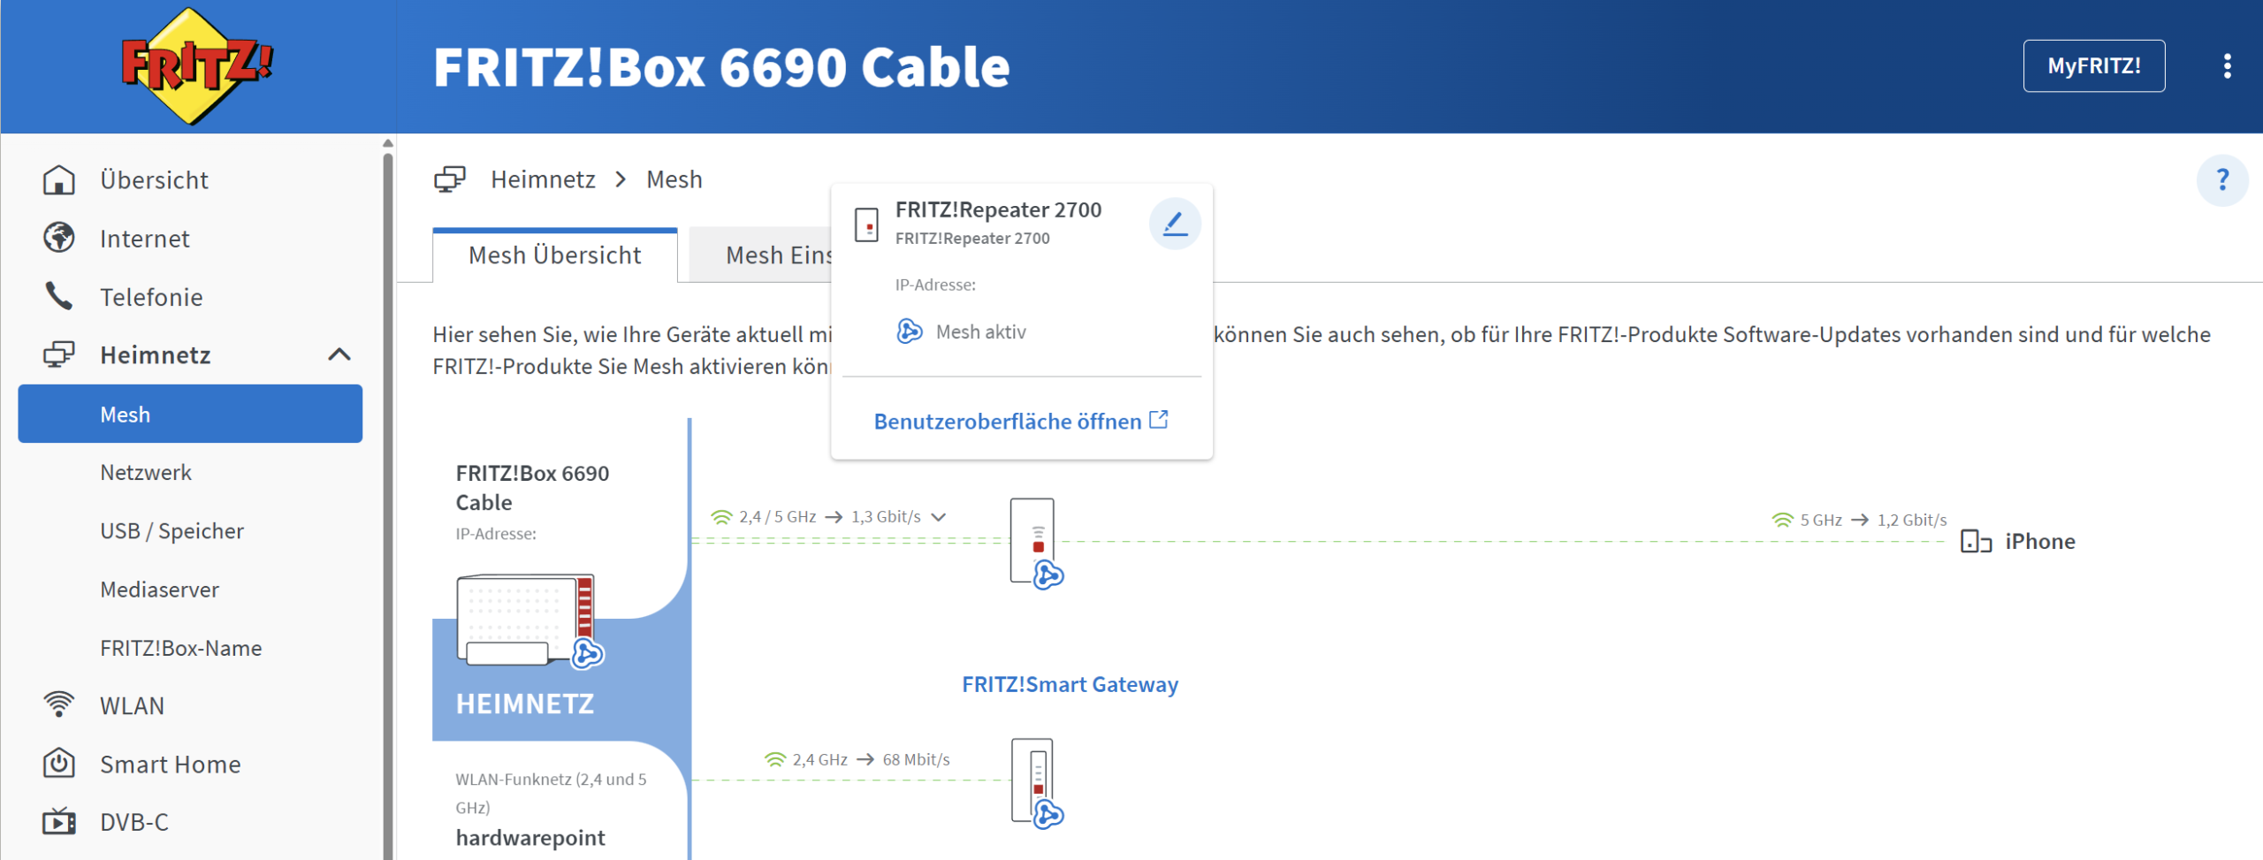Click the Heimnetz breadcrumb icon
This screenshot has width=2263, height=860.
click(x=450, y=179)
